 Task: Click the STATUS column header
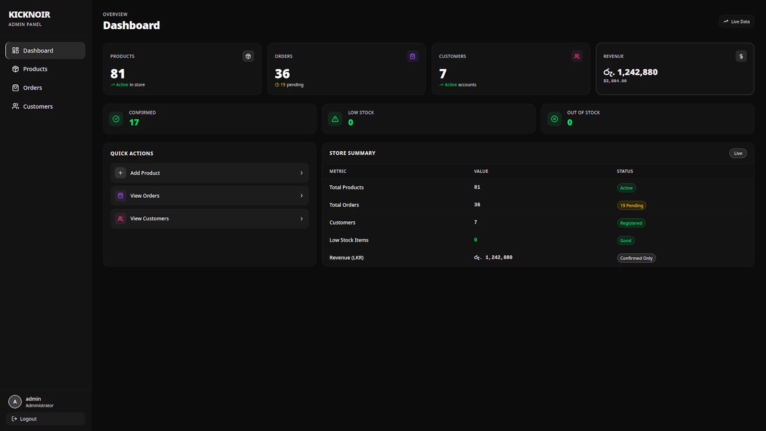click(x=625, y=171)
